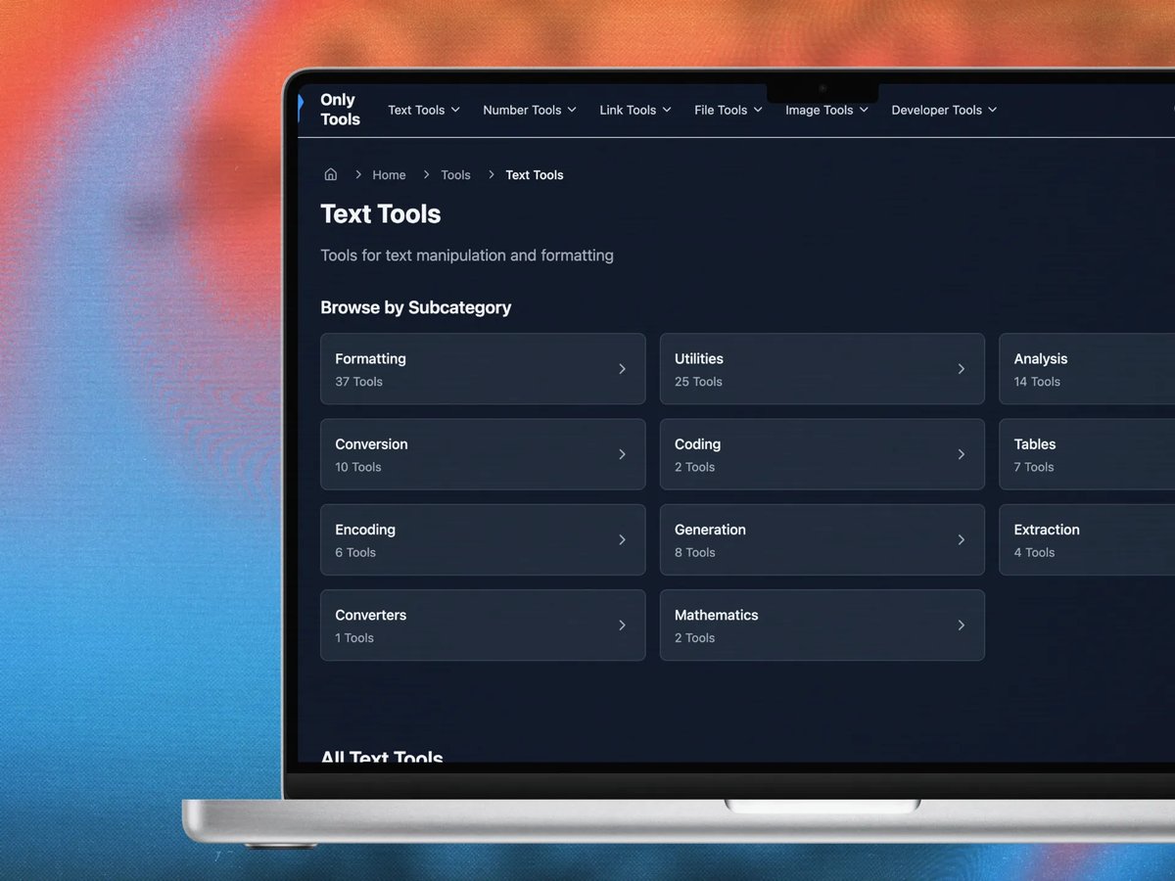Click the chevron arrow on the Utilities card

click(x=962, y=369)
